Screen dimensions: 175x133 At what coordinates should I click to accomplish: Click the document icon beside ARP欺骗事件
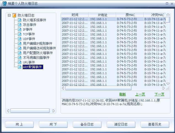click(20, 67)
